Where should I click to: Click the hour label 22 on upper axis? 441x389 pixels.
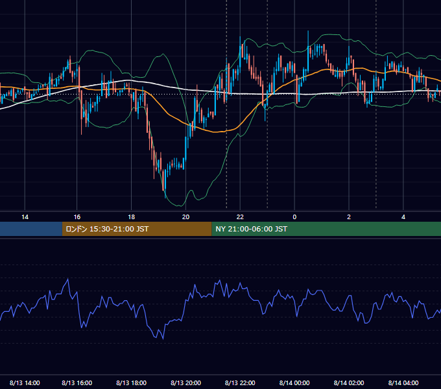[x=240, y=217]
